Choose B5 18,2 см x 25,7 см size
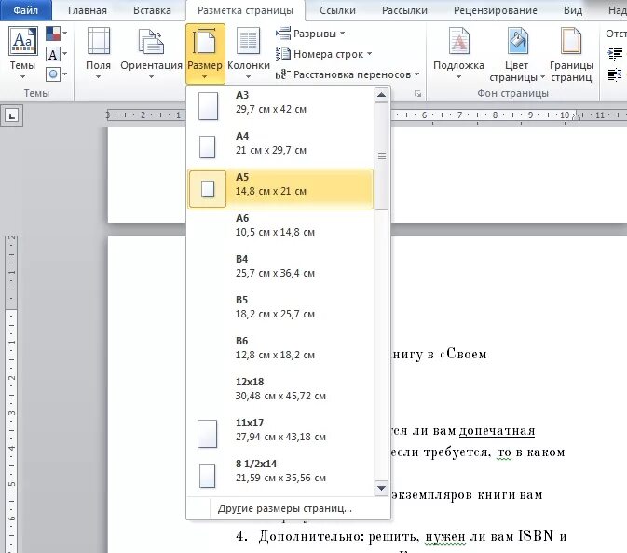 coord(280,311)
